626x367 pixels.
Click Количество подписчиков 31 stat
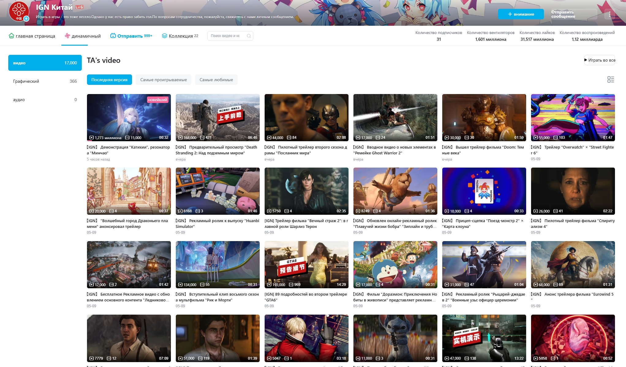(439, 36)
